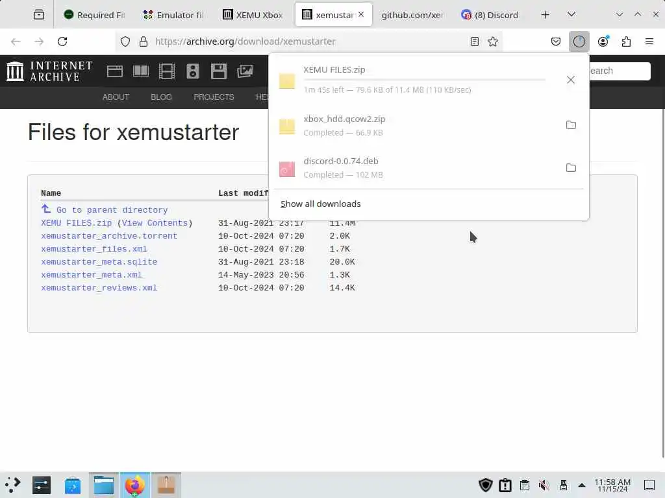The width and height of the screenshot is (665, 498).
Task: Open xemustarter_reviews.xml link
Action: (99, 288)
